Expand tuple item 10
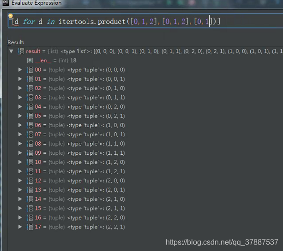The height and width of the screenshot is (251, 283). (x=20, y=162)
